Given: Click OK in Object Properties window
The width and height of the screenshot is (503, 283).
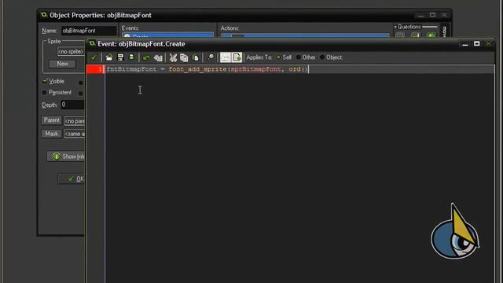Looking at the screenshot, I should (x=72, y=179).
